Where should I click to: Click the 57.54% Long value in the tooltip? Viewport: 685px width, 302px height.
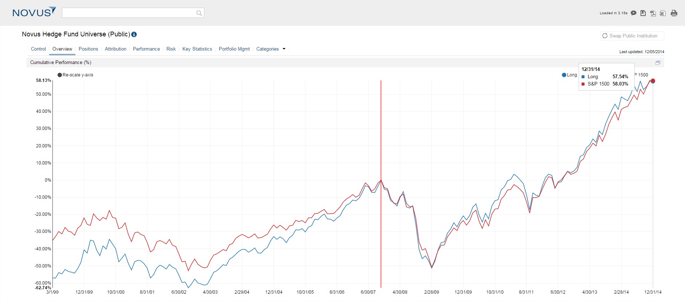(620, 77)
